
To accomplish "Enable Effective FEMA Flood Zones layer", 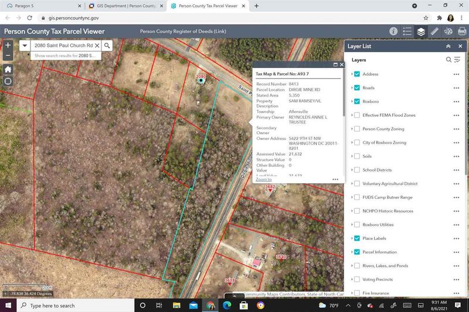I will pos(357,115).
